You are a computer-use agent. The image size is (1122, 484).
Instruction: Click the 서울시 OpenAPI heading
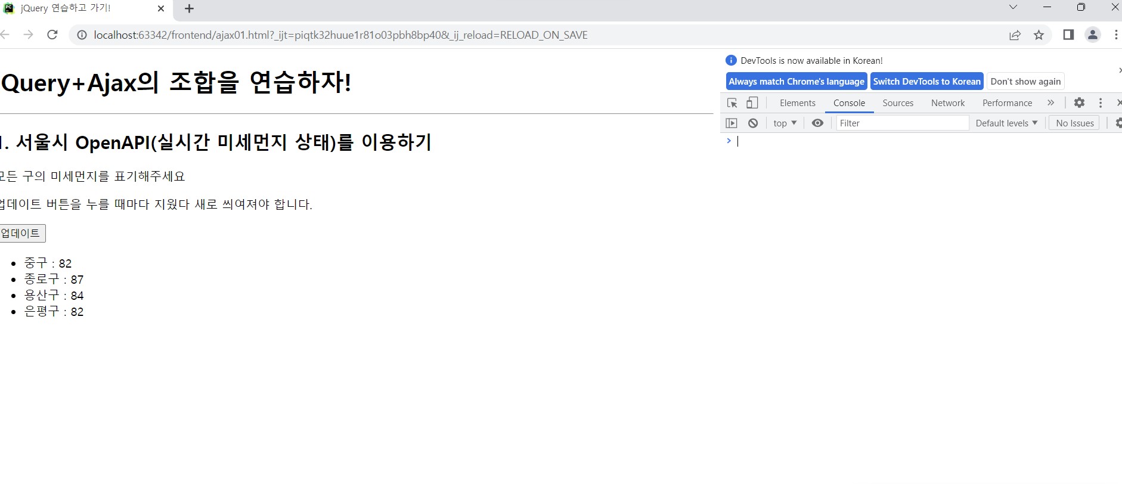click(216, 142)
